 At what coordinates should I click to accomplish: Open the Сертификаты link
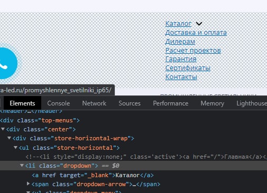(x=188, y=68)
